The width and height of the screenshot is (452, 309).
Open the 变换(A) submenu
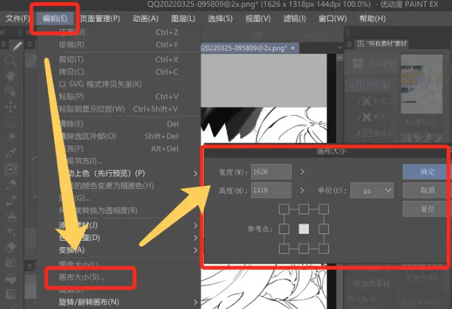pyautogui.click(x=119, y=250)
